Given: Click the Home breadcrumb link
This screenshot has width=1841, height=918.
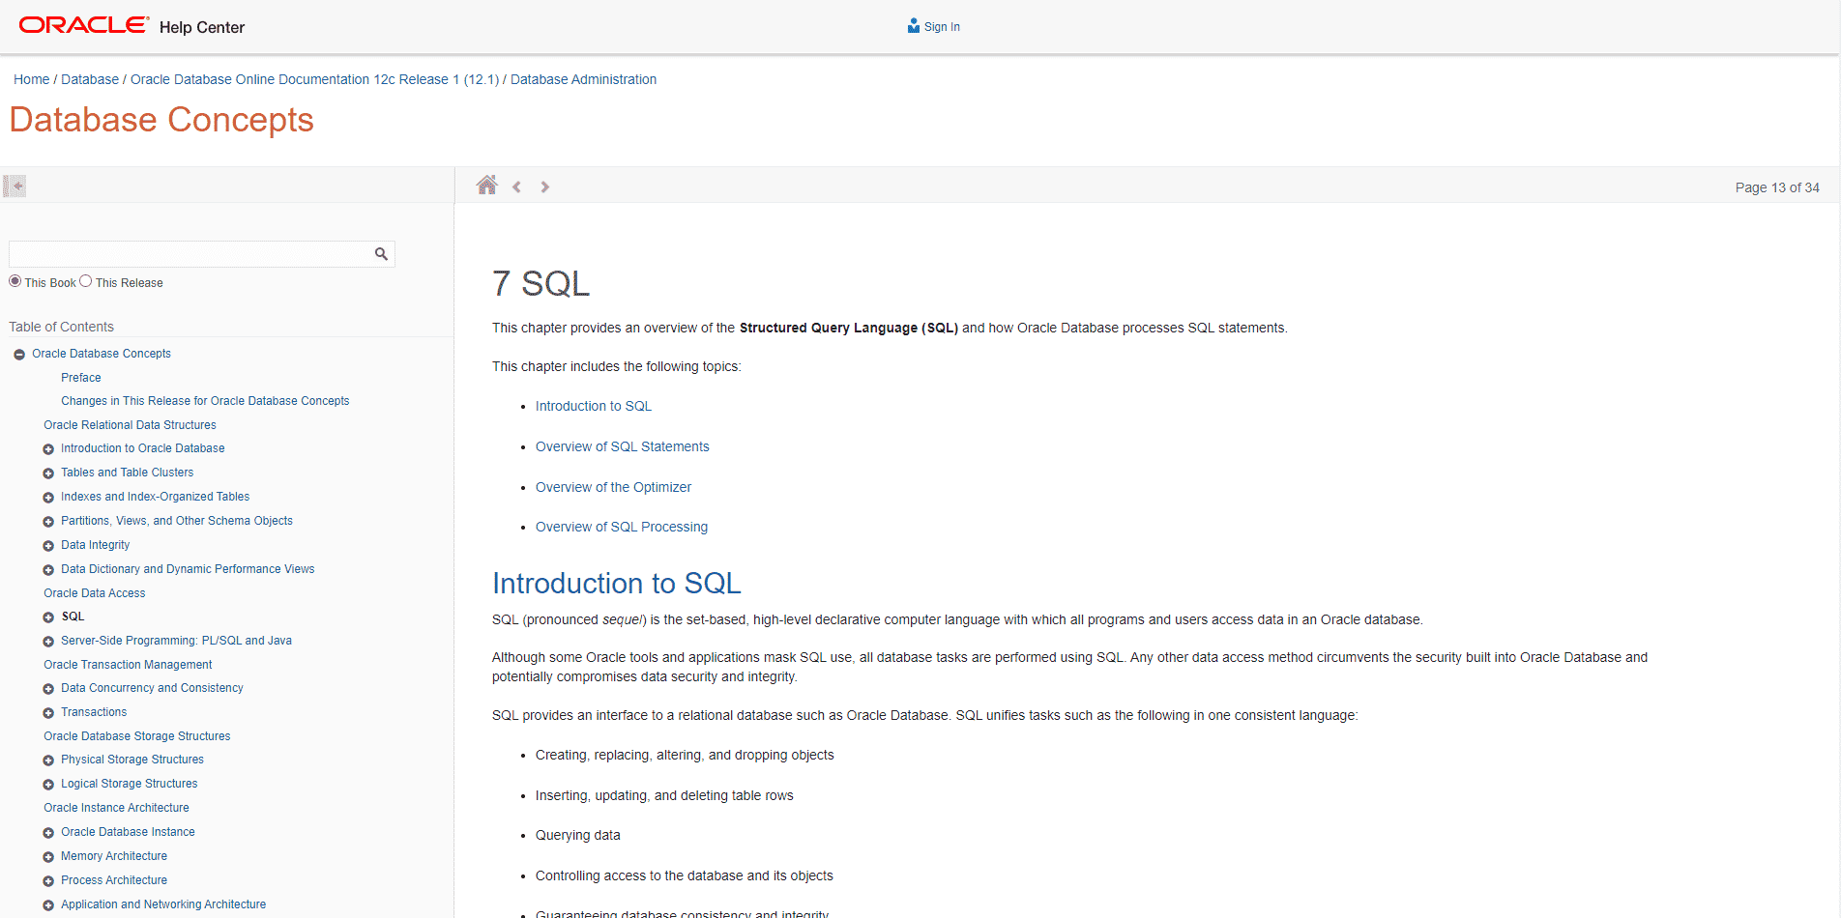Looking at the screenshot, I should [31, 79].
